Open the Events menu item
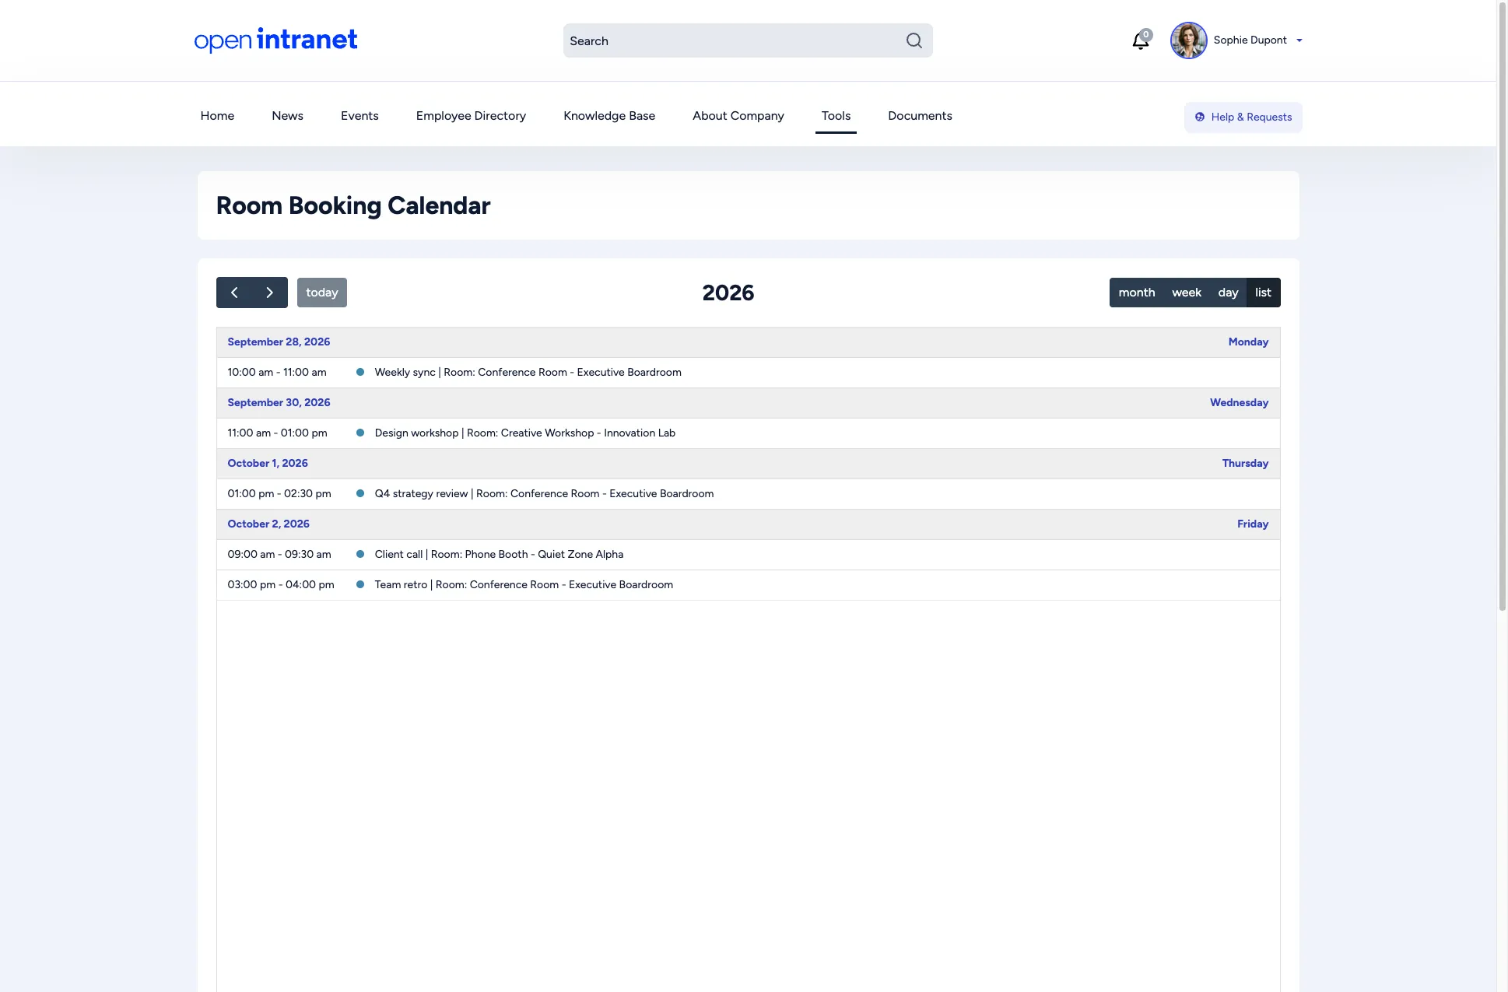1508x992 pixels. tap(359, 116)
